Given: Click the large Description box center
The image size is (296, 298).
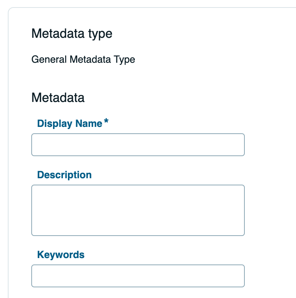Looking at the screenshot, I should (x=138, y=210).
